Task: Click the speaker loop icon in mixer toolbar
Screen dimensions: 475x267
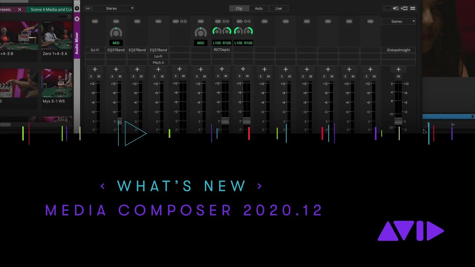Action: (396, 8)
